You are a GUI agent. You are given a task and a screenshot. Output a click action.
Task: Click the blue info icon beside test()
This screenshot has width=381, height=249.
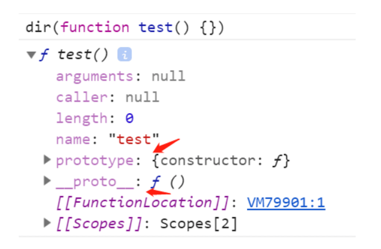click(x=124, y=54)
